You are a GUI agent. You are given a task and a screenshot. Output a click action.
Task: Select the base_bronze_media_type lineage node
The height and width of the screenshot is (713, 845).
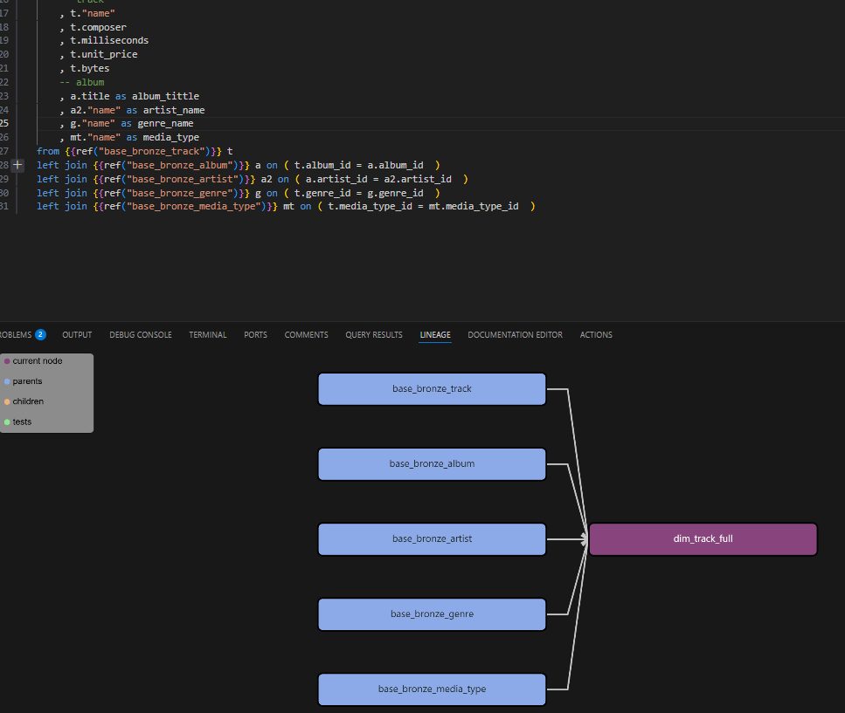(432, 689)
